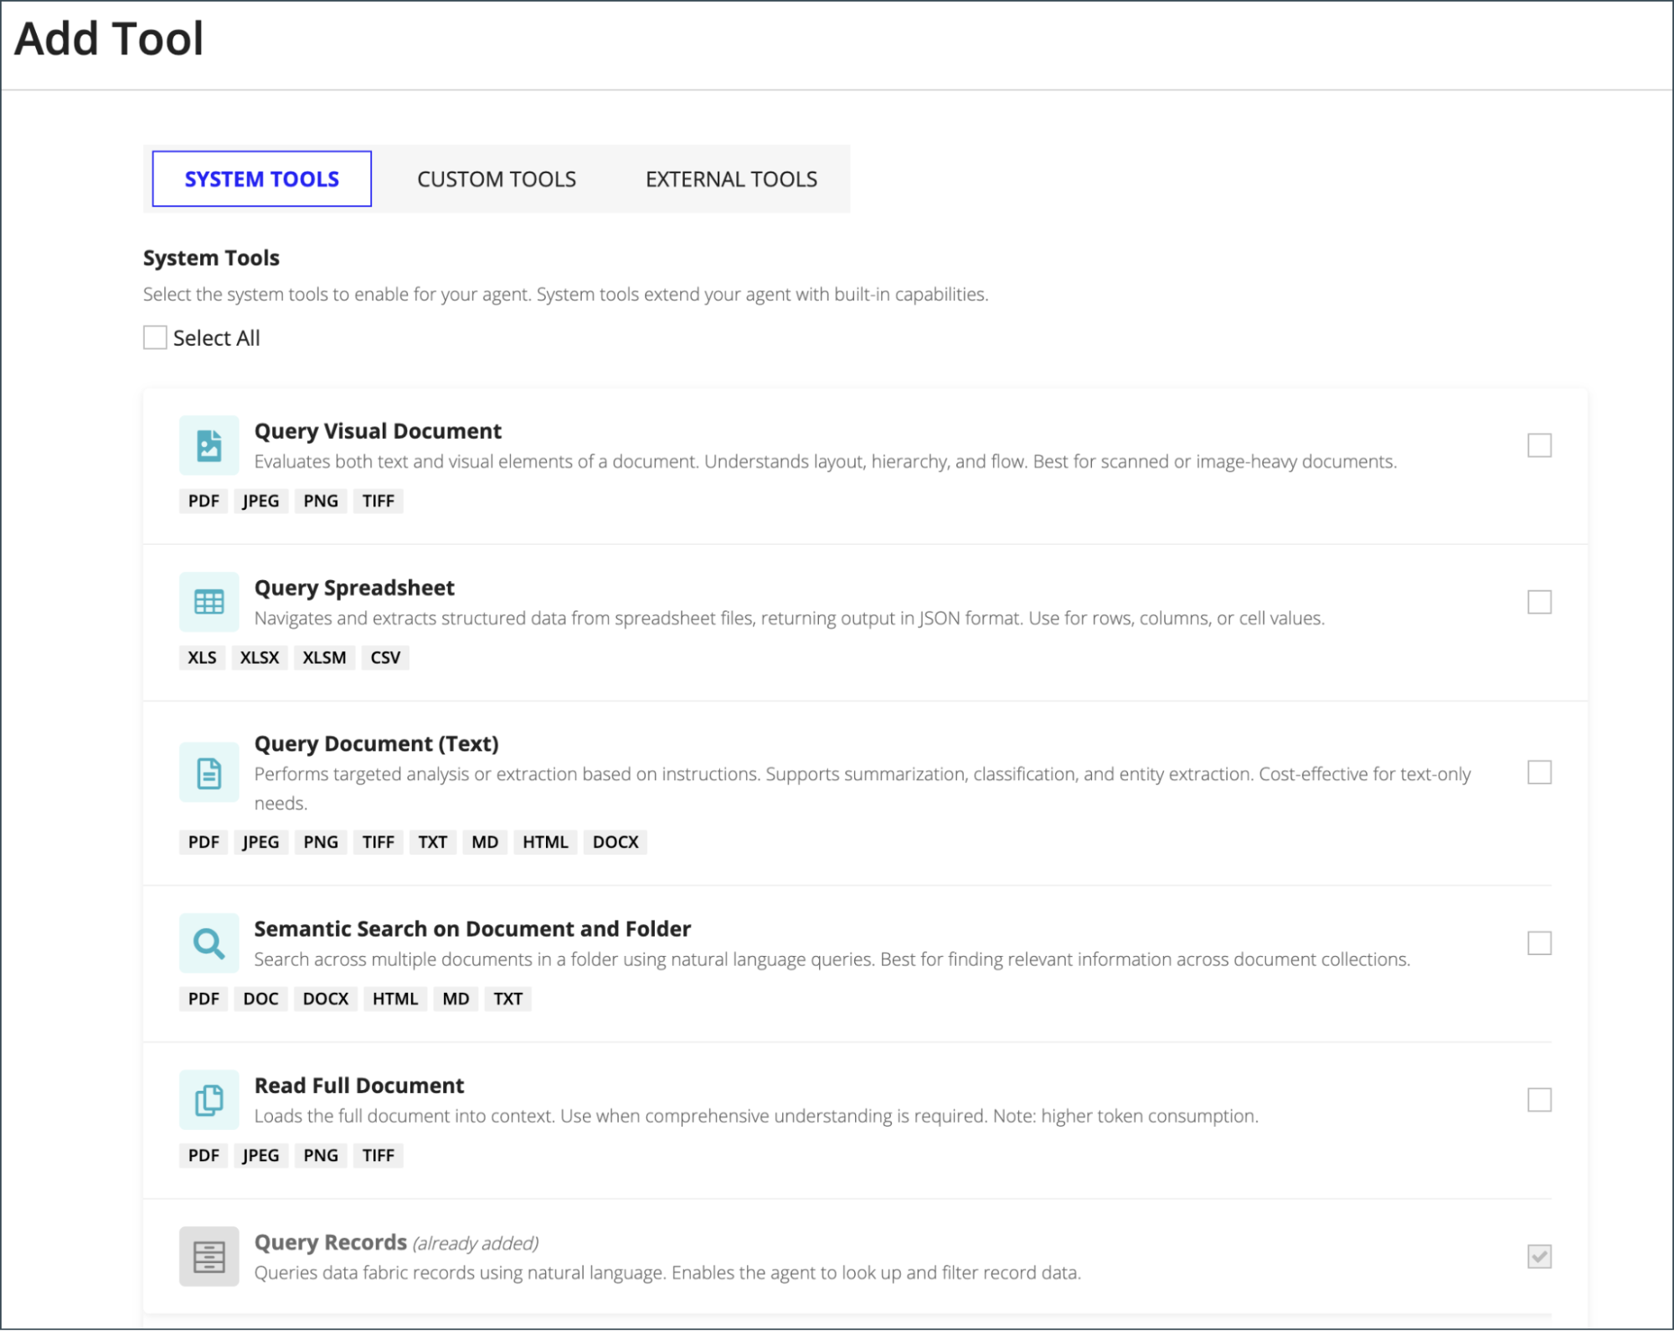The image size is (1674, 1331).
Task: Click the Semantic Search magnifier icon
Action: tap(209, 943)
